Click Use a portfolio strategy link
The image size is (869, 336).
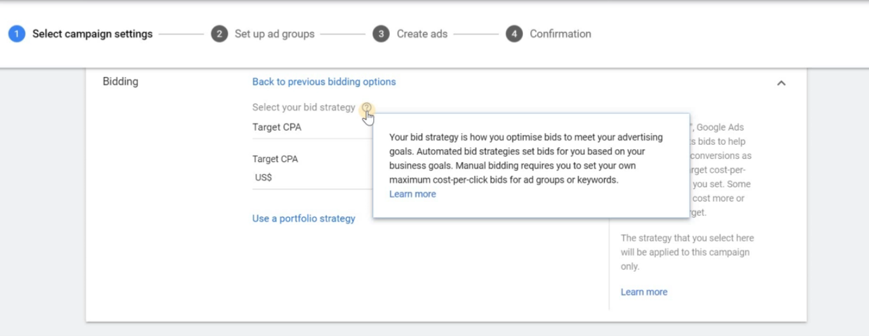pos(303,218)
